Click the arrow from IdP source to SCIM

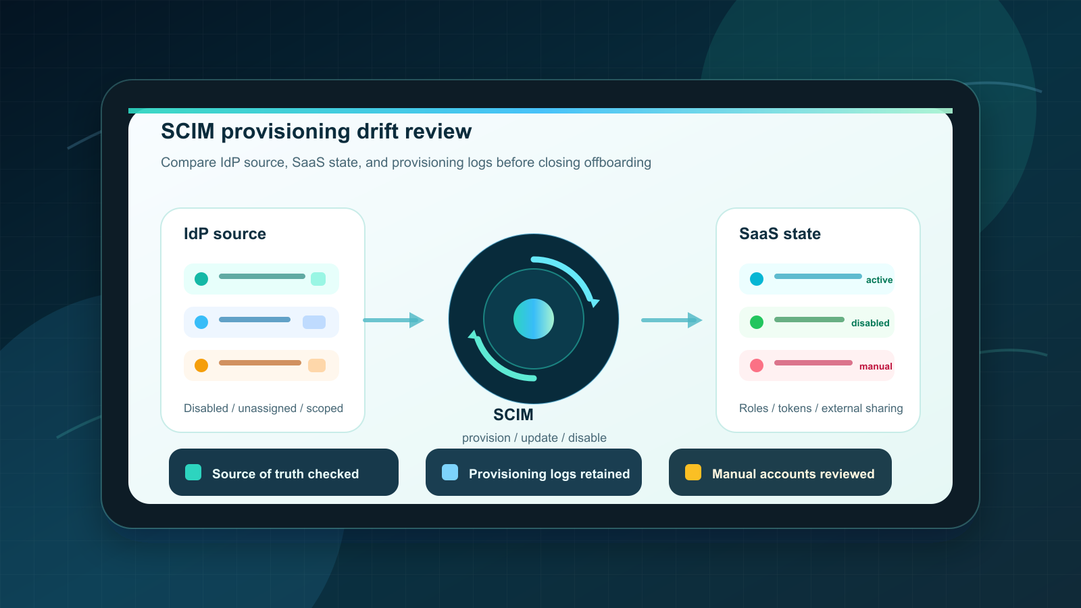394,320
